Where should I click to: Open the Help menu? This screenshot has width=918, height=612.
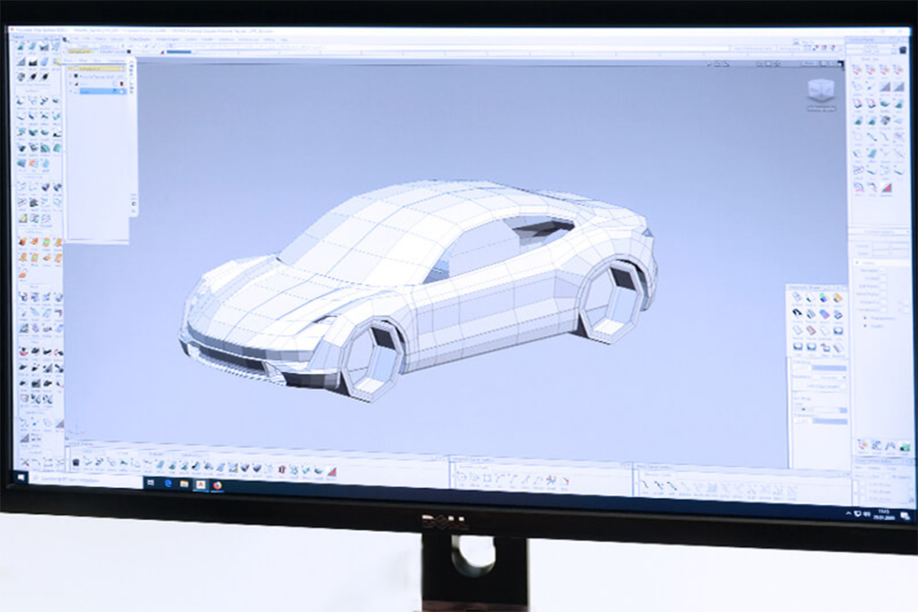tap(284, 40)
